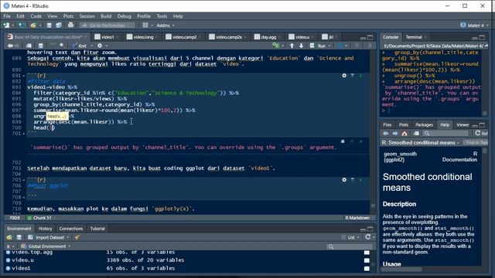Click Go to file/function box
Viewport: 495px width, 278px height.
click(x=108, y=25)
